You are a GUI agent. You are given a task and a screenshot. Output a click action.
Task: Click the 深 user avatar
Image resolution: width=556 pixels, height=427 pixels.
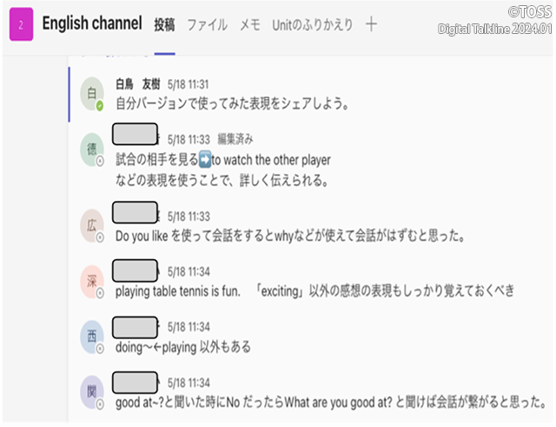[90, 280]
